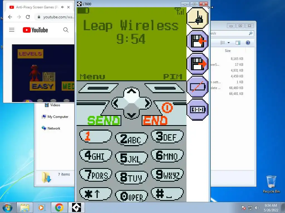Click the full battery icon in emulator sidebar

[x=198, y=110]
